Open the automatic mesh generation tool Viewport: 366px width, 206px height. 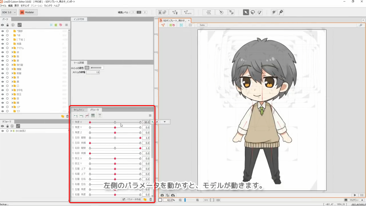coord(188,12)
